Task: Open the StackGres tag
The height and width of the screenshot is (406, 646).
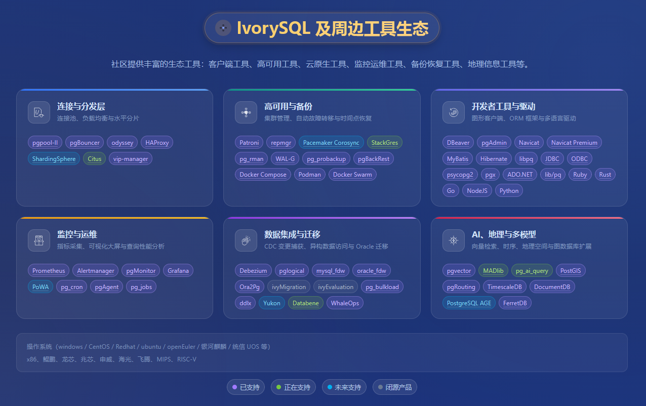Action: (385, 143)
